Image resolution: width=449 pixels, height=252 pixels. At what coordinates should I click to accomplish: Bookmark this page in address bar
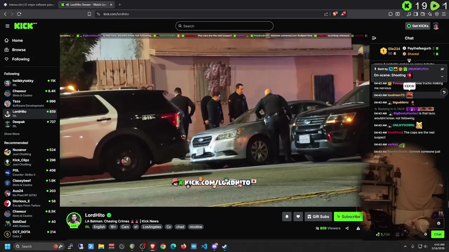point(89,14)
